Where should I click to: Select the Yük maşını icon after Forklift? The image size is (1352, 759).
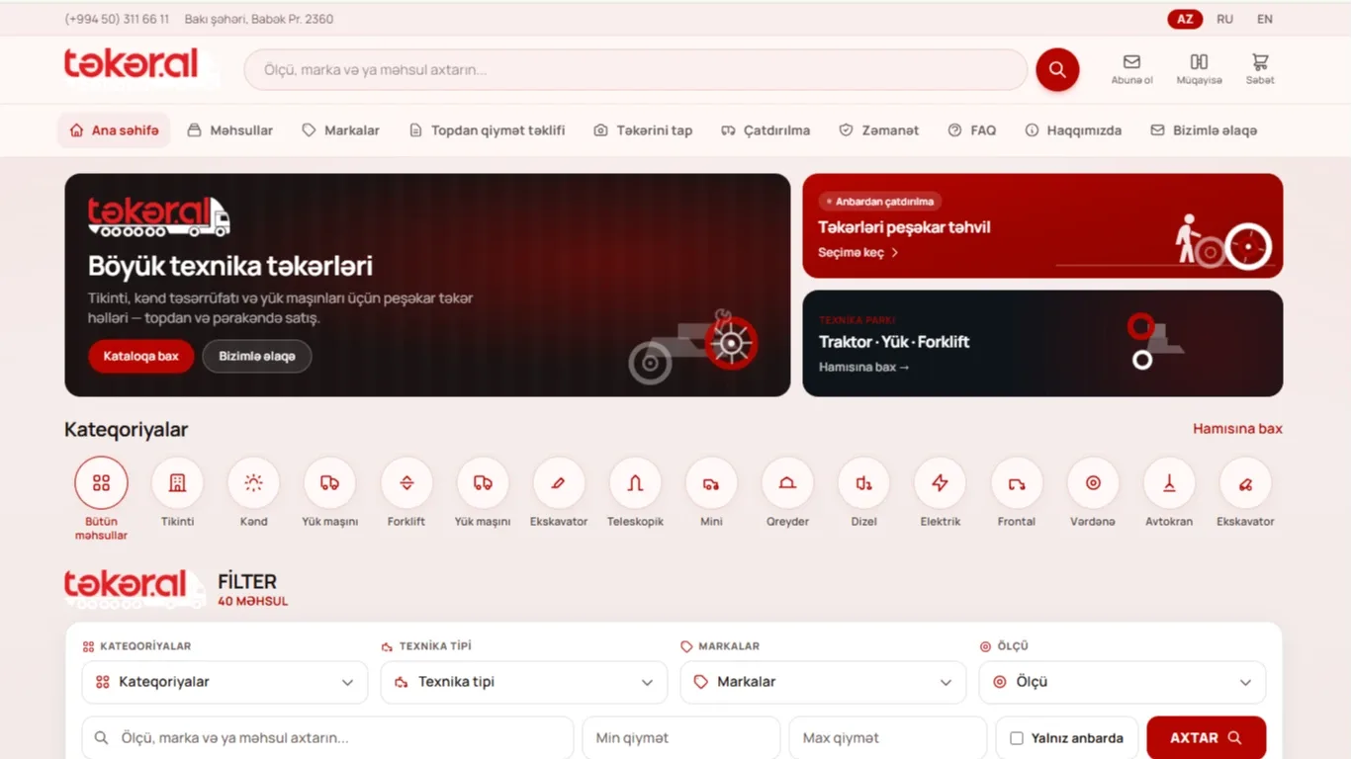483,482
